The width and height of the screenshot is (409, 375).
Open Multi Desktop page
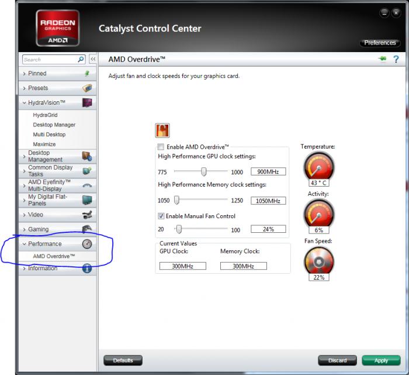(x=49, y=134)
